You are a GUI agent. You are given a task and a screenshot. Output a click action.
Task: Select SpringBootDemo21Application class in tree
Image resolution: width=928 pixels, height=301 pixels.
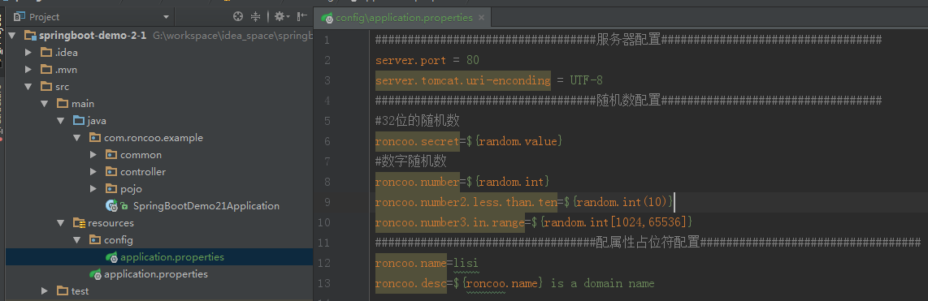click(x=206, y=206)
